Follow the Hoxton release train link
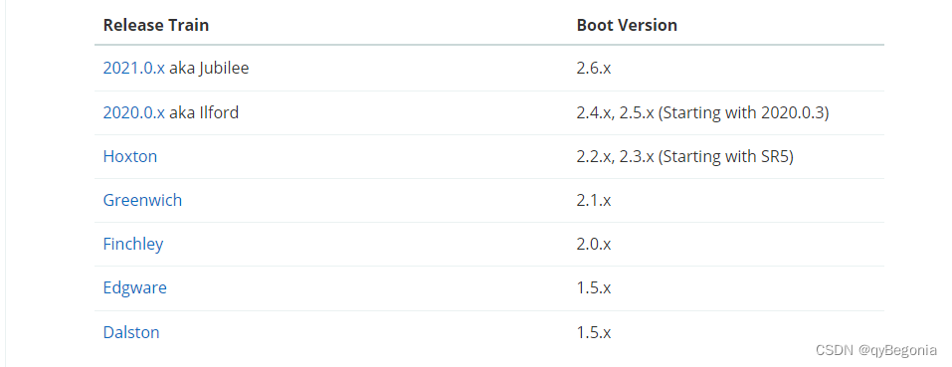This screenshot has width=952, height=367. (x=130, y=156)
